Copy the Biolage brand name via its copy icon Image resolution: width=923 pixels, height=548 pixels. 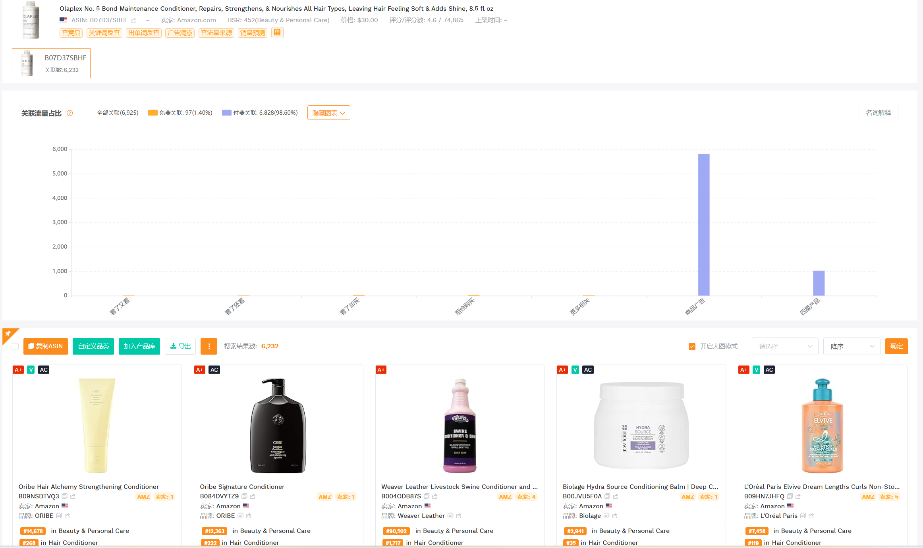tap(606, 516)
